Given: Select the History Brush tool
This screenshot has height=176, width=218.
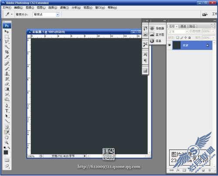Looking at the screenshot, I should click(x=7, y=79).
